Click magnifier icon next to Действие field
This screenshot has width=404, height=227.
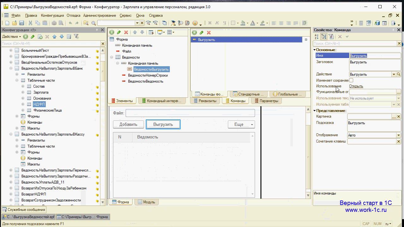tap(399, 74)
